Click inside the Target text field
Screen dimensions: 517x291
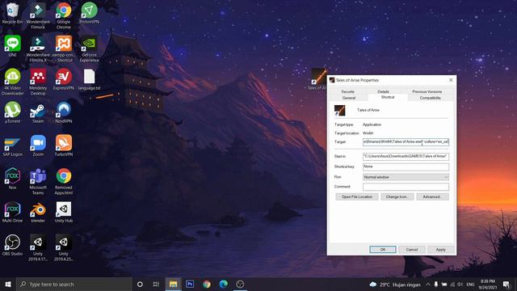coord(406,142)
